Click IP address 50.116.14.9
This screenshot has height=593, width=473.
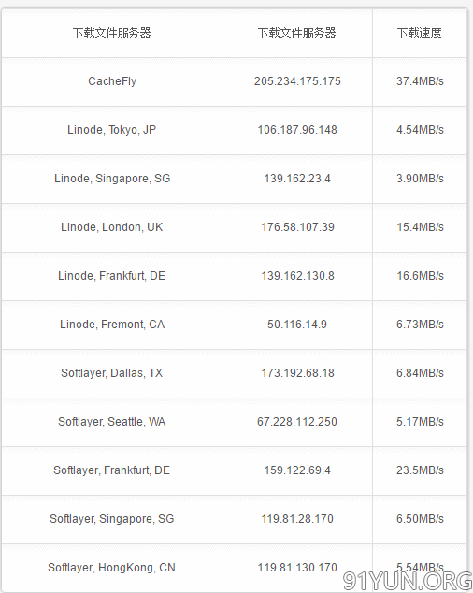[x=297, y=325]
